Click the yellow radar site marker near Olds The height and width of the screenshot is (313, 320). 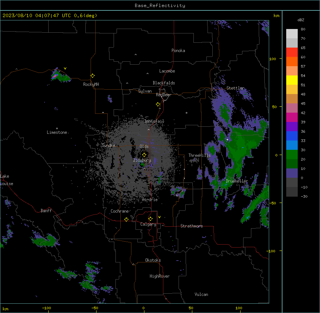click(x=144, y=155)
